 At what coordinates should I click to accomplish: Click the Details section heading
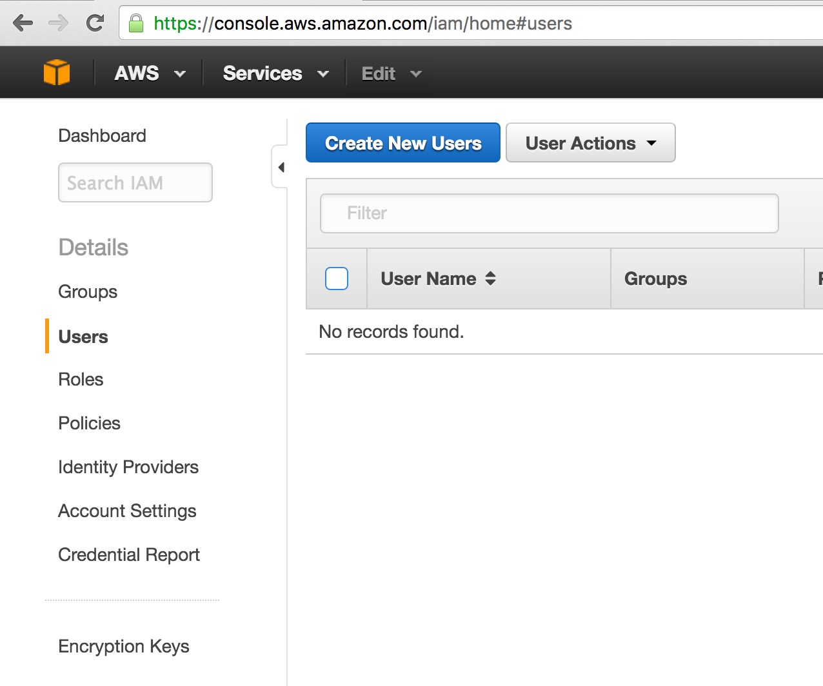(x=94, y=248)
